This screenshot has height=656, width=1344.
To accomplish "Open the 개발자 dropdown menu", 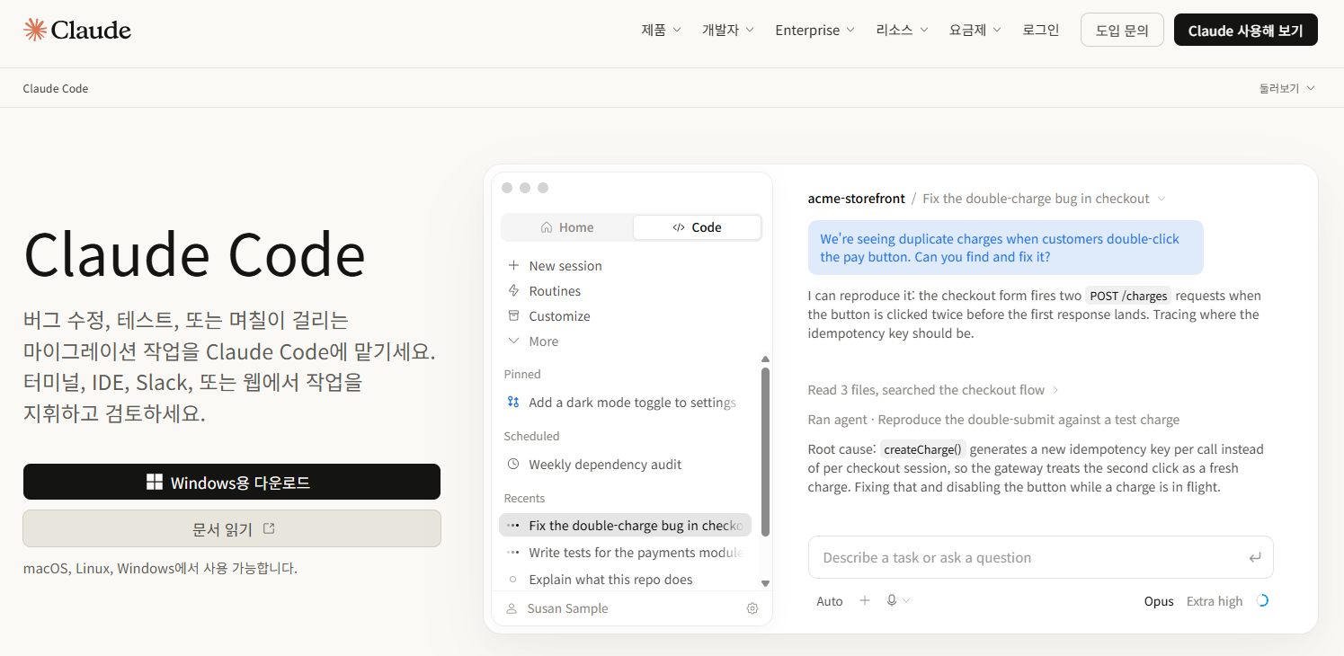I will (728, 30).
